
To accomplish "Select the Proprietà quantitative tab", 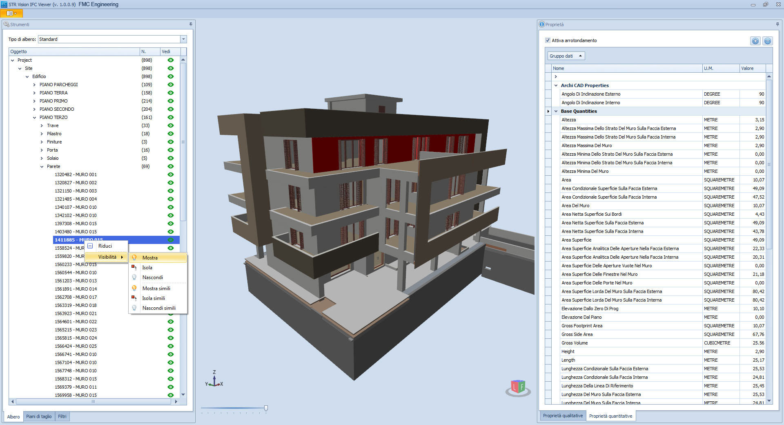I will (x=610, y=416).
